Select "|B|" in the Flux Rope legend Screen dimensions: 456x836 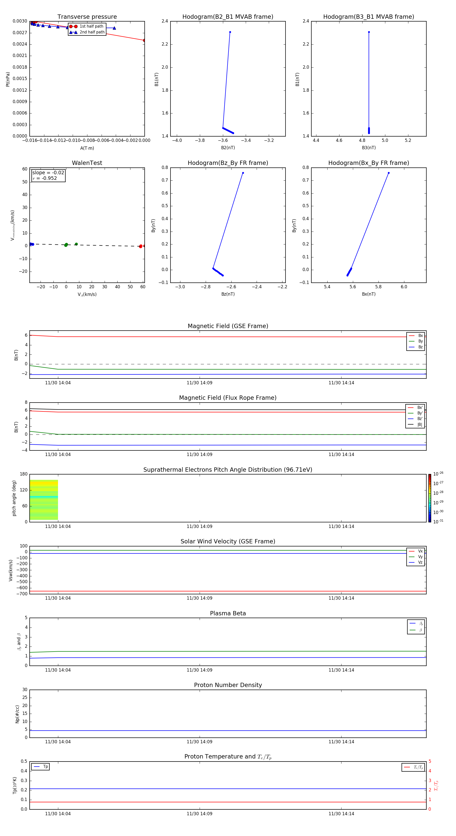pyautogui.click(x=415, y=425)
